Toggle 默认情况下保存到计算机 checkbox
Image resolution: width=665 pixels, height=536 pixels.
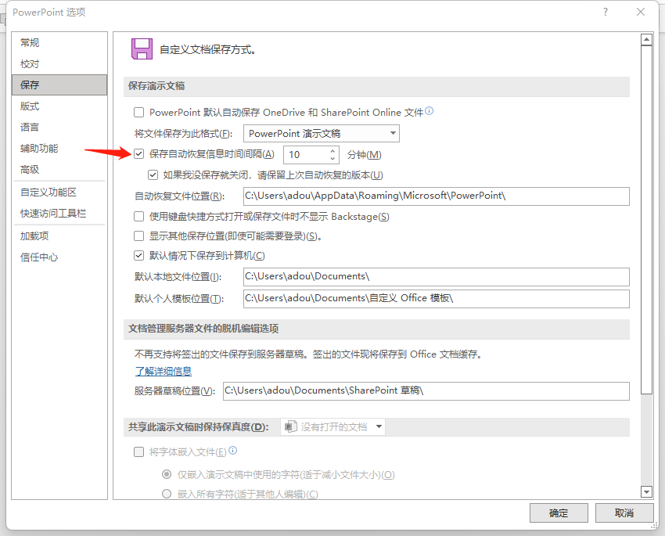pos(138,255)
